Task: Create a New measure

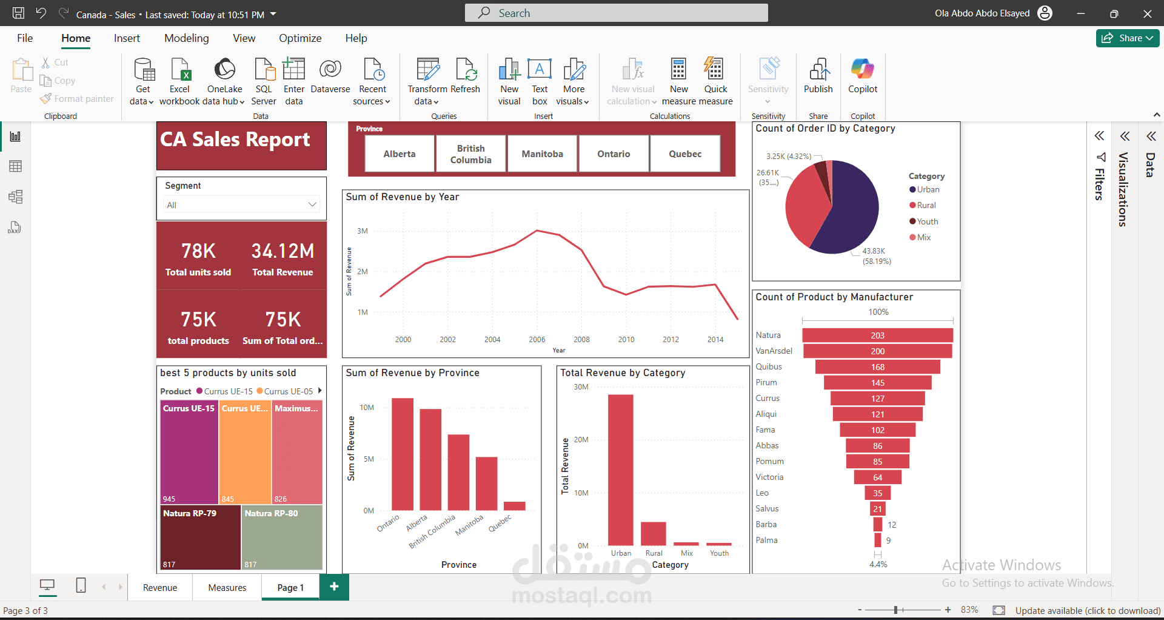Action: [x=679, y=82]
